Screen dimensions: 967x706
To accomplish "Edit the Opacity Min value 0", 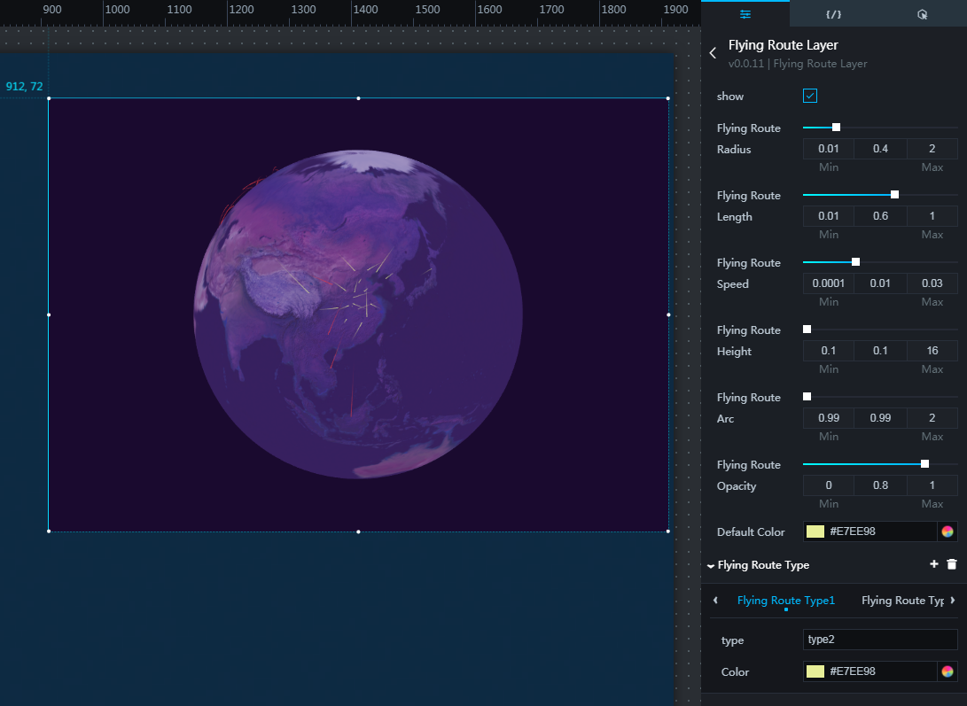I will [828, 485].
